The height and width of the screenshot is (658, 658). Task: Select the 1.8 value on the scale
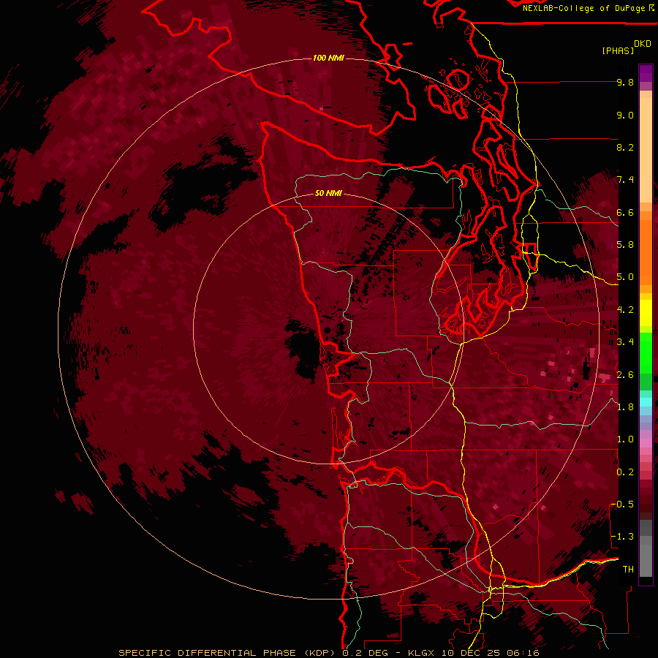(x=625, y=407)
